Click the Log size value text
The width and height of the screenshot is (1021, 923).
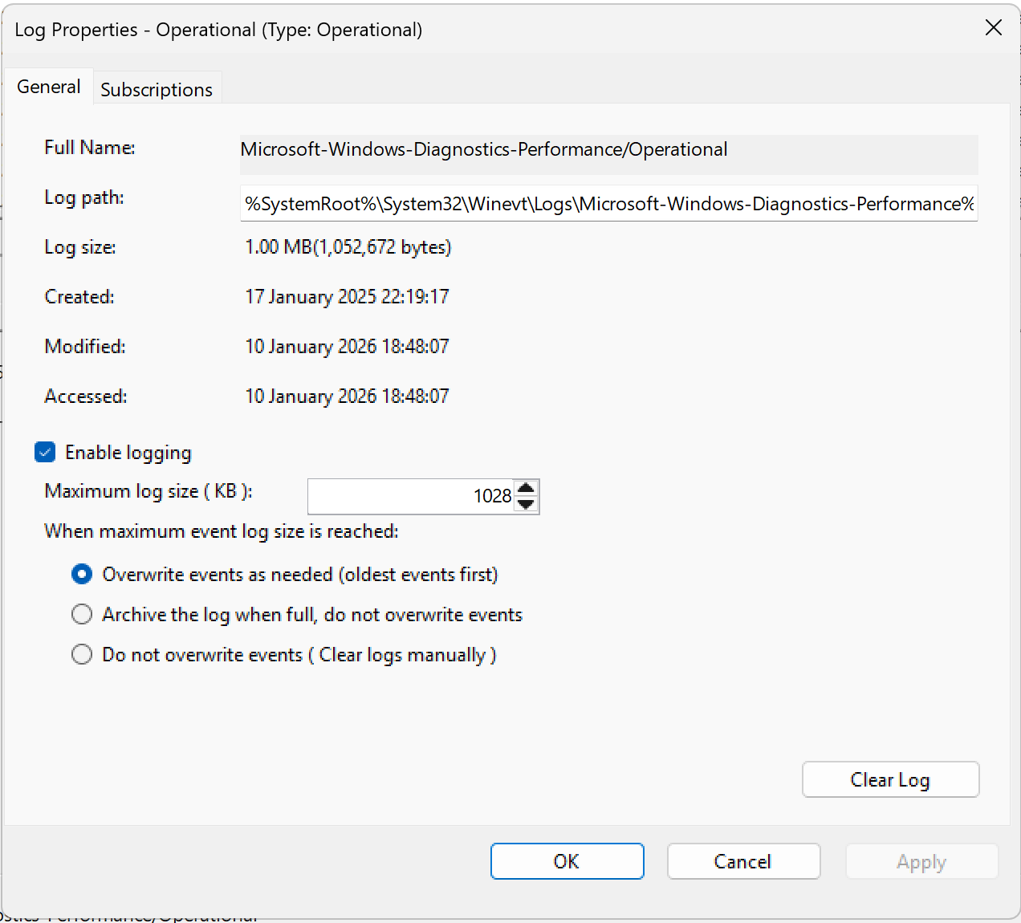(x=348, y=247)
